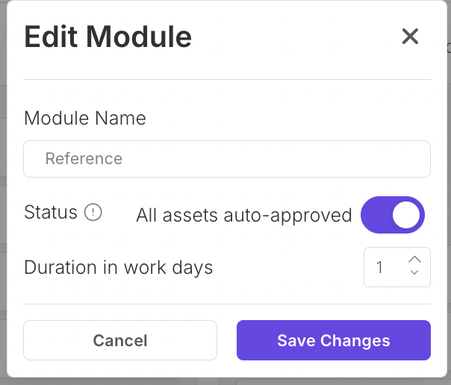This screenshot has width=451, height=385.
Task: Click the "All assets auto-approved" label
Action: click(243, 216)
